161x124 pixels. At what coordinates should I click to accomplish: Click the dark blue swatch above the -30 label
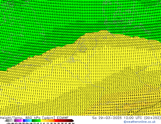[x=24, y=121]
